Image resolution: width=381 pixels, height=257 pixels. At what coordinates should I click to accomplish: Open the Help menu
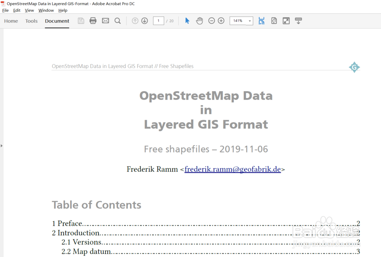click(x=63, y=10)
